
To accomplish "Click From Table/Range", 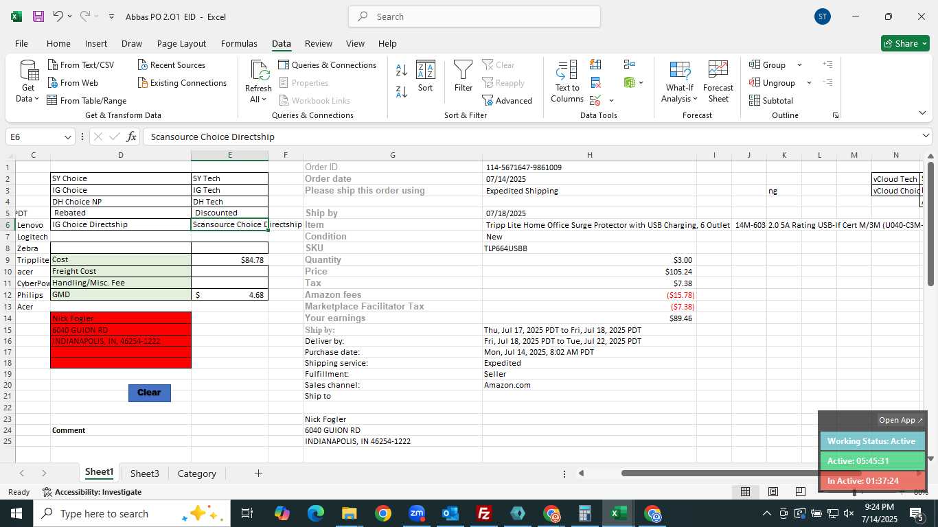I will [x=87, y=101].
